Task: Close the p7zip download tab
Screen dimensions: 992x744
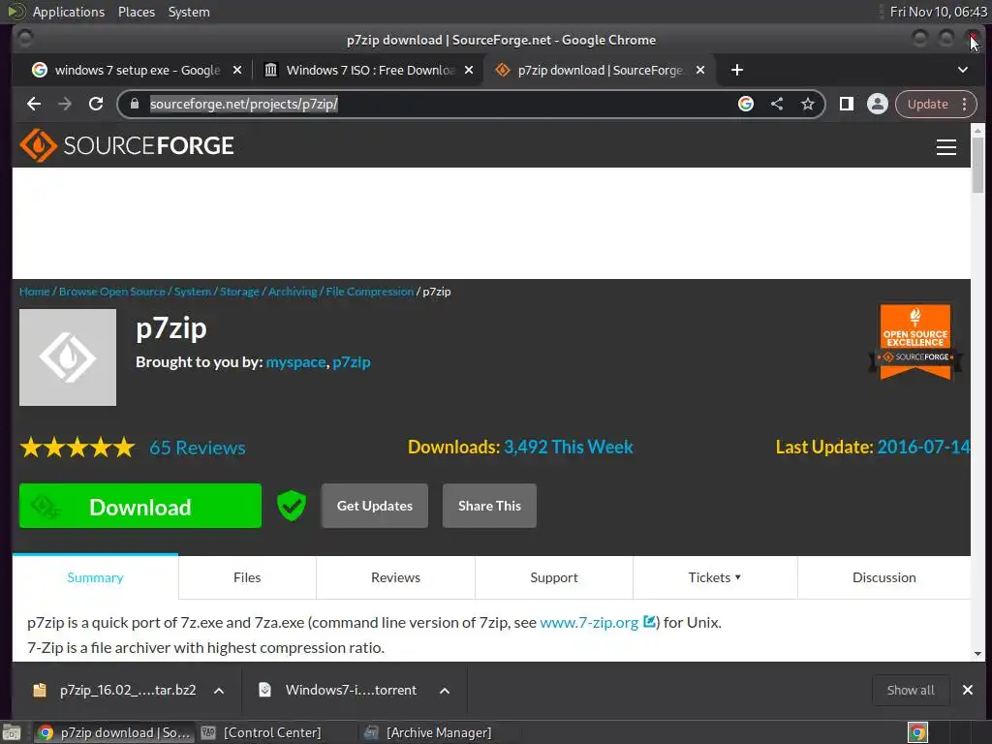Action: pyautogui.click(x=700, y=70)
